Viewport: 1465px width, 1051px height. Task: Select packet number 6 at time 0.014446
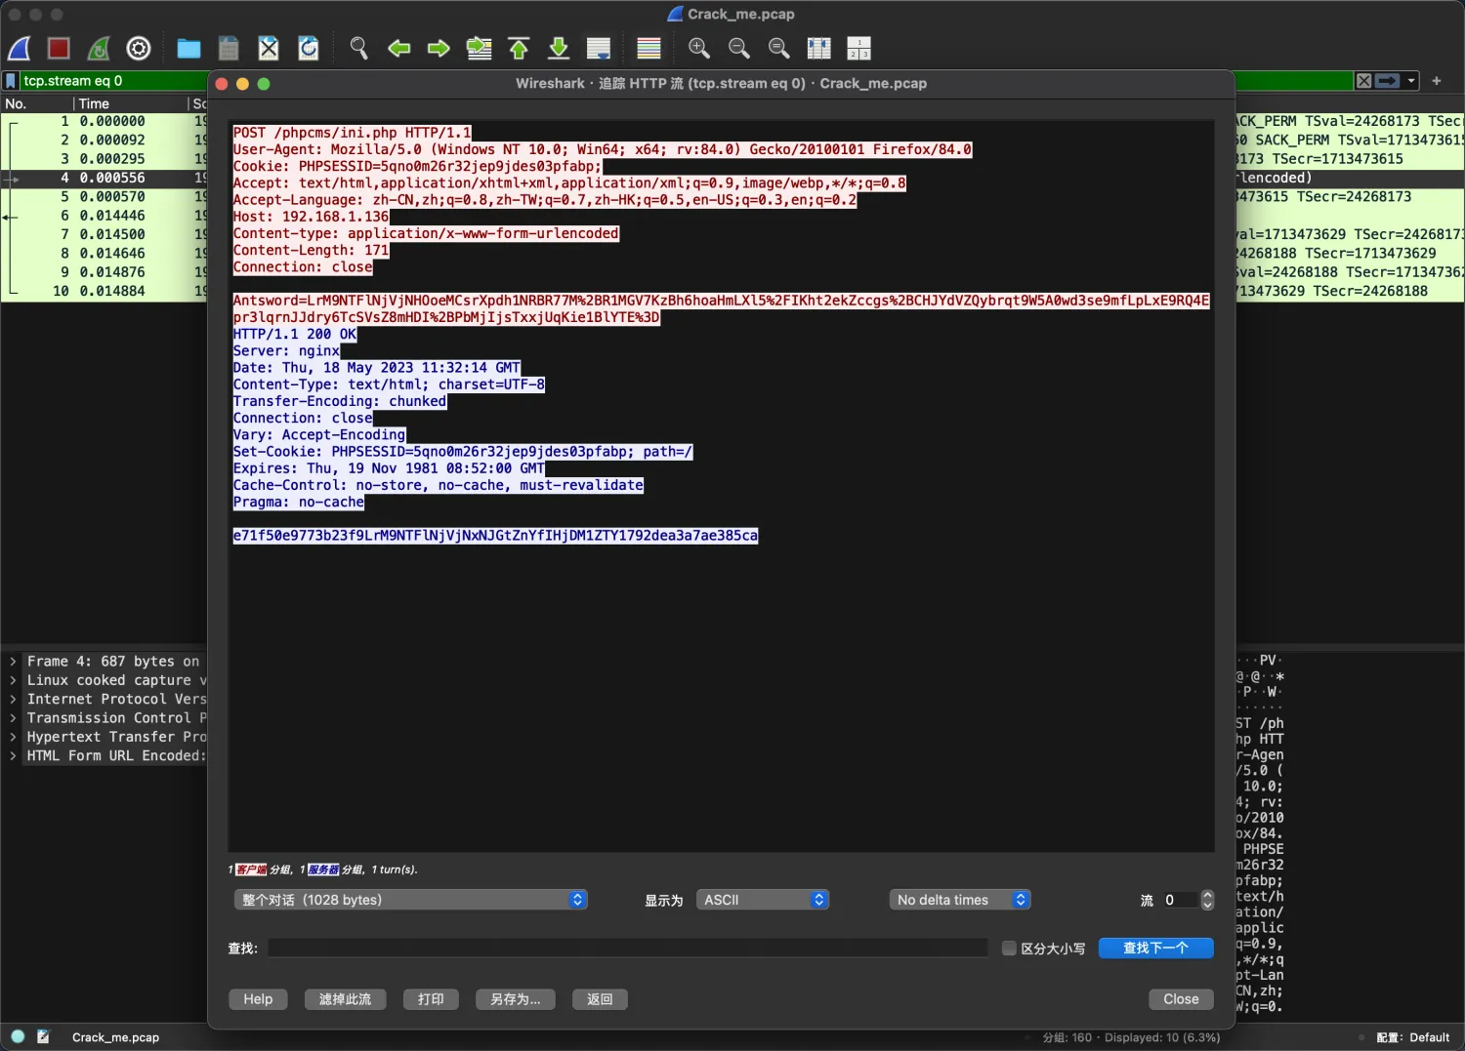coord(105,216)
